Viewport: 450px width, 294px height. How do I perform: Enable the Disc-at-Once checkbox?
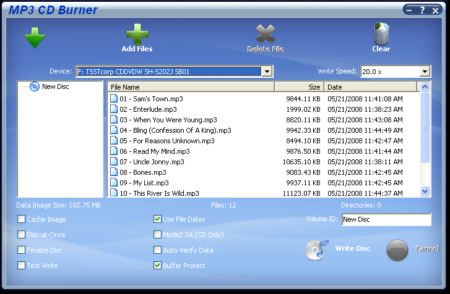point(21,235)
